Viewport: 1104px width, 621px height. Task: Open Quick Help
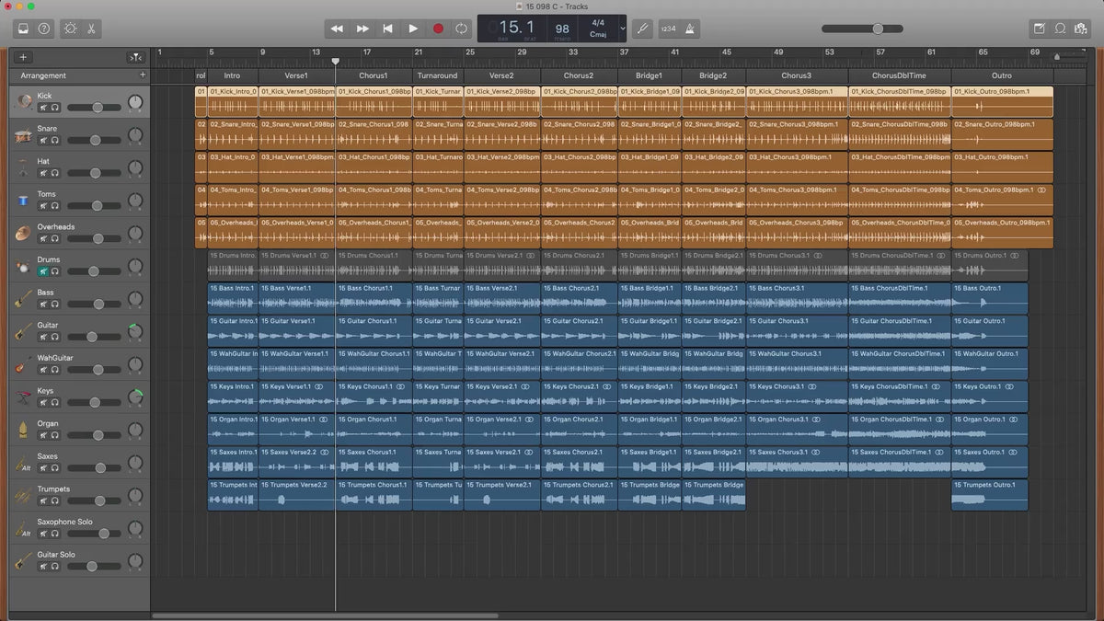[x=44, y=29]
